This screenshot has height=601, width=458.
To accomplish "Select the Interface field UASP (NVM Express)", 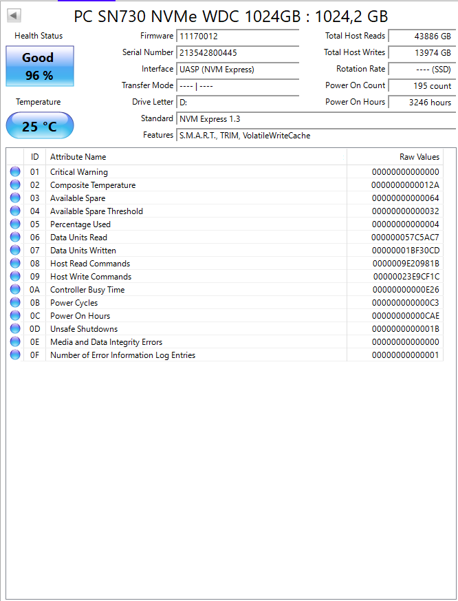I will click(238, 70).
